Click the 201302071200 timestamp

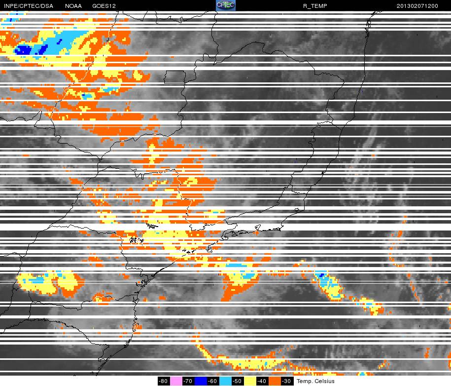coord(417,6)
